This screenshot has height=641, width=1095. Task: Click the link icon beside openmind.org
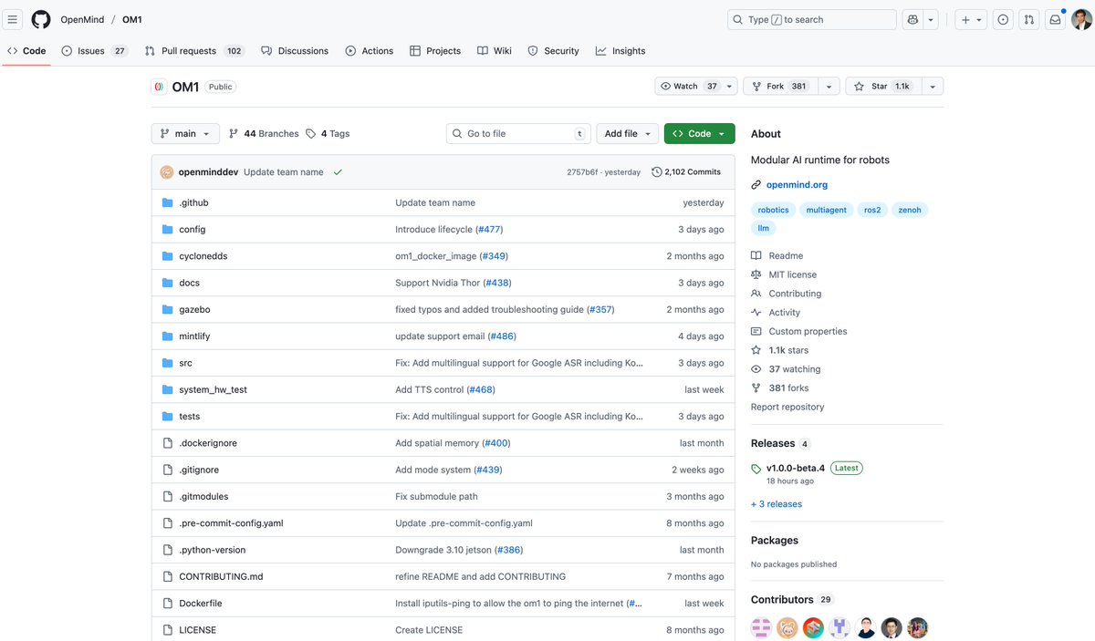[x=756, y=185]
